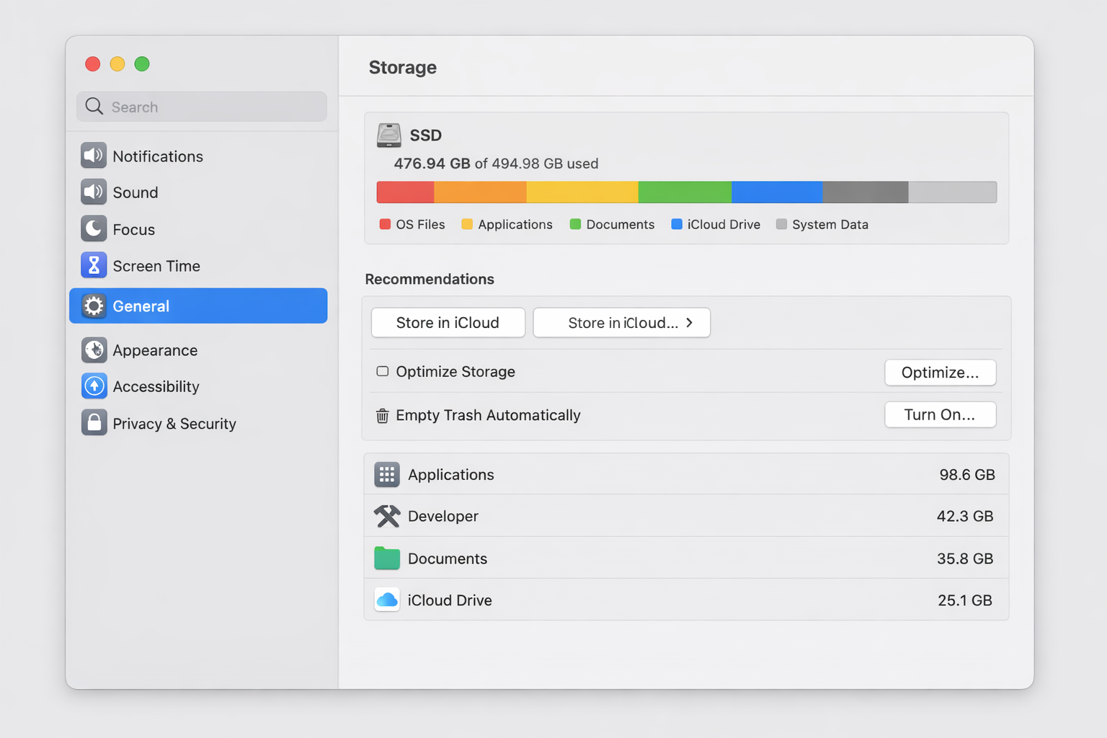Open Sound settings pane
This screenshot has height=738, width=1107.
coord(198,192)
